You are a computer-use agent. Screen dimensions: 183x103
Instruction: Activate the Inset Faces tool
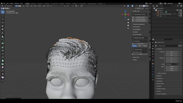(x=3, y=47)
